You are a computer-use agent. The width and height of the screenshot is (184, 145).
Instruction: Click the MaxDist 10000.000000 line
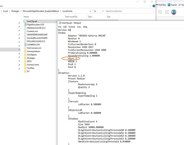pyautogui.click(x=91, y=127)
